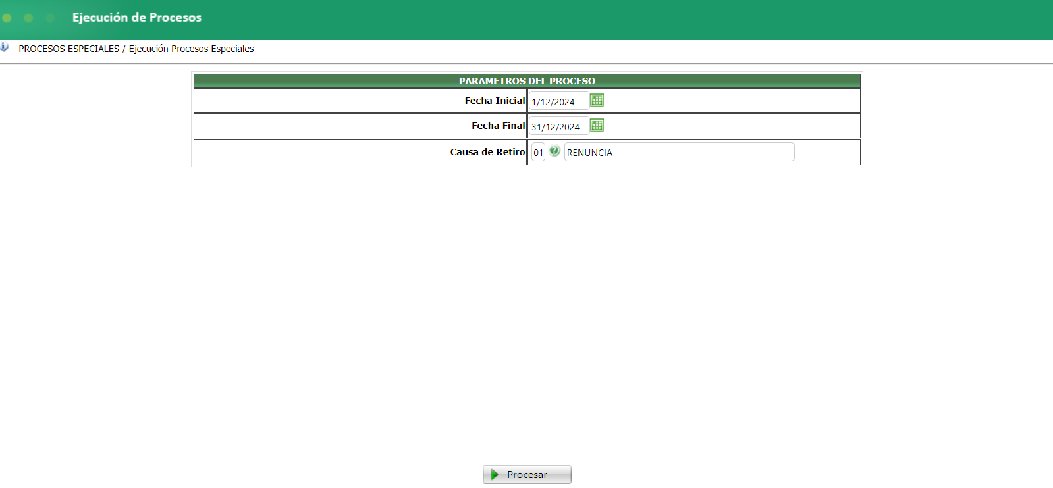Click the Causa de Retiro label
Image resolution: width=1053 pixels, height=488 pixels.
(487, 152)
